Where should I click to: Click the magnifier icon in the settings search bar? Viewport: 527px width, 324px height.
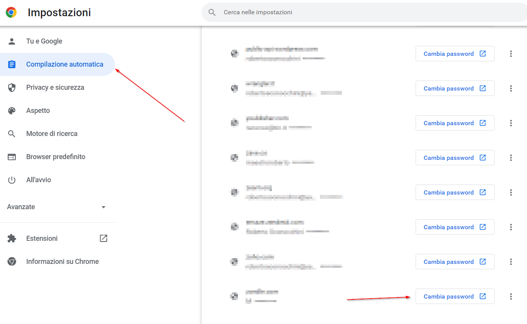tap(212, 12)
